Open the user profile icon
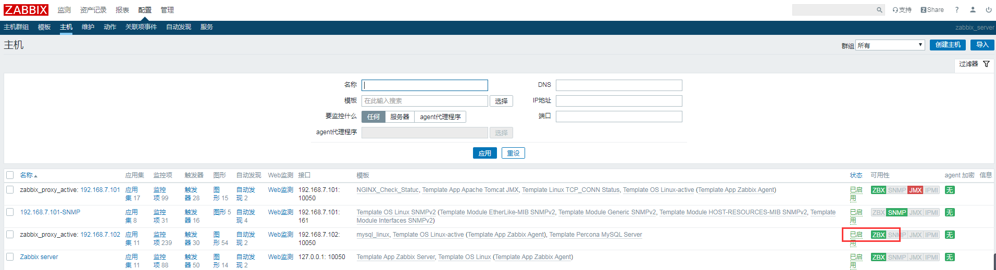Screen dimensions: 996x270 pos(973,10)
